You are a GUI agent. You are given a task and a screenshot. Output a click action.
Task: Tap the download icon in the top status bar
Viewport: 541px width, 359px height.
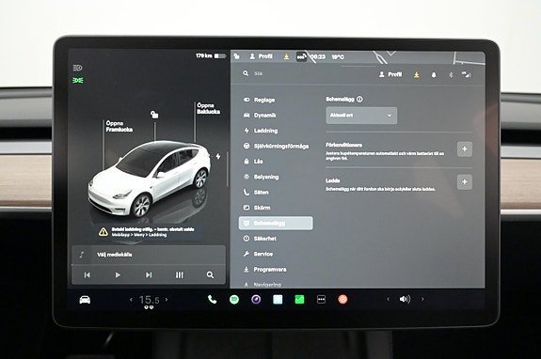(286, 56)
